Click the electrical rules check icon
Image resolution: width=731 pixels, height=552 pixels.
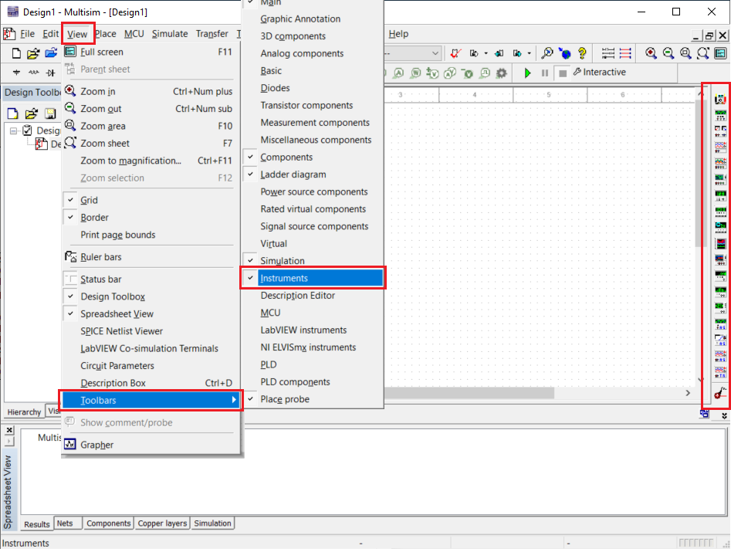[x=455, y=53]
